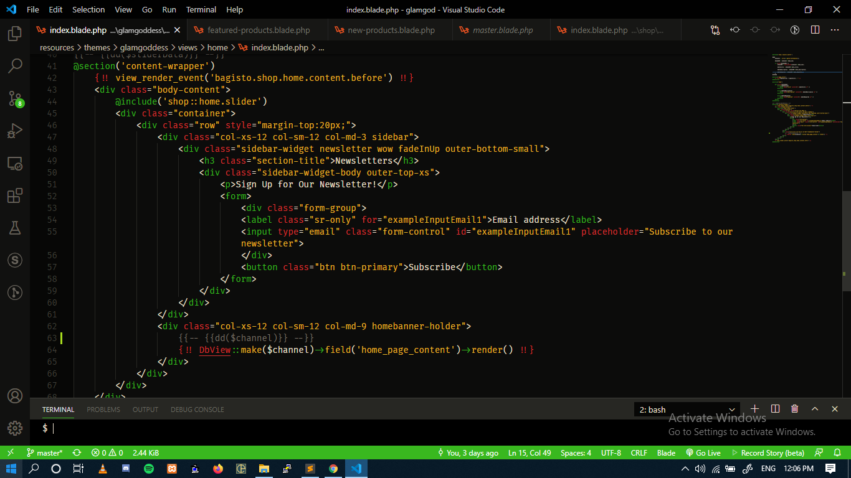Click 'Spaces: 4' indentation setting
851x478 pixels.
(x=576, y=452)
